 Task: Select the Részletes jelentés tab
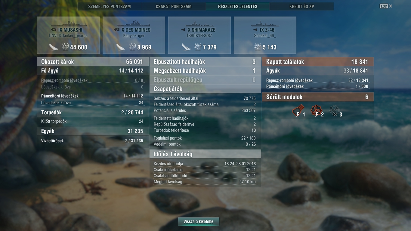click(x=238, y=6)
